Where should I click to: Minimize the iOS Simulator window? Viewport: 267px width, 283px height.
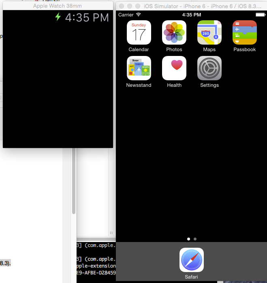point(130,6)
